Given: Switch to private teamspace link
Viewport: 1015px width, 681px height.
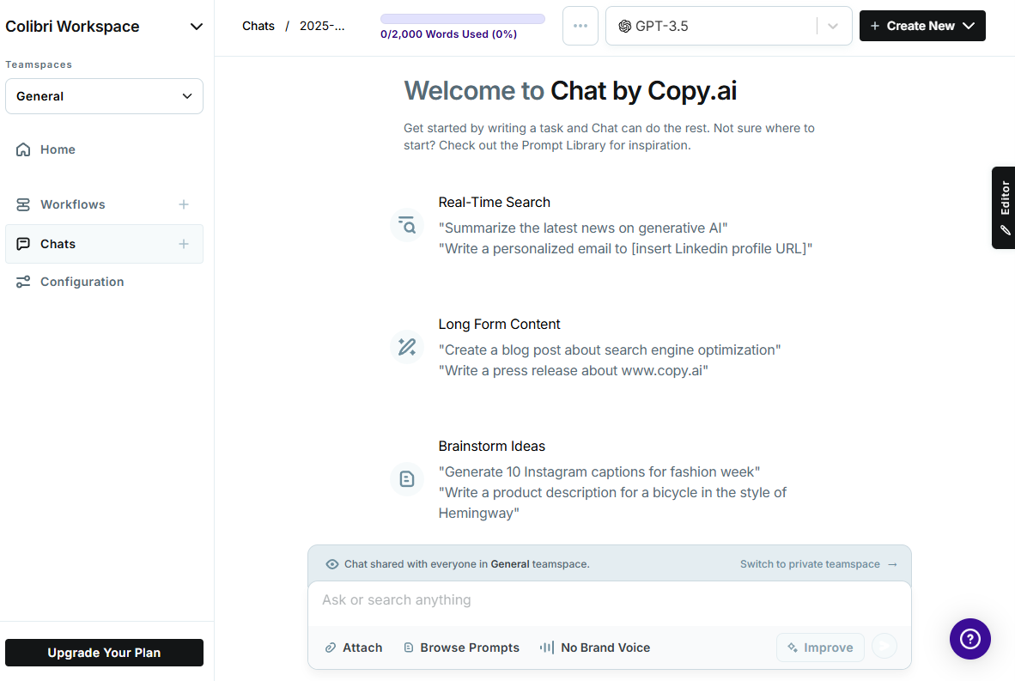Looking at the screenshot, I should tap(819, 564).
